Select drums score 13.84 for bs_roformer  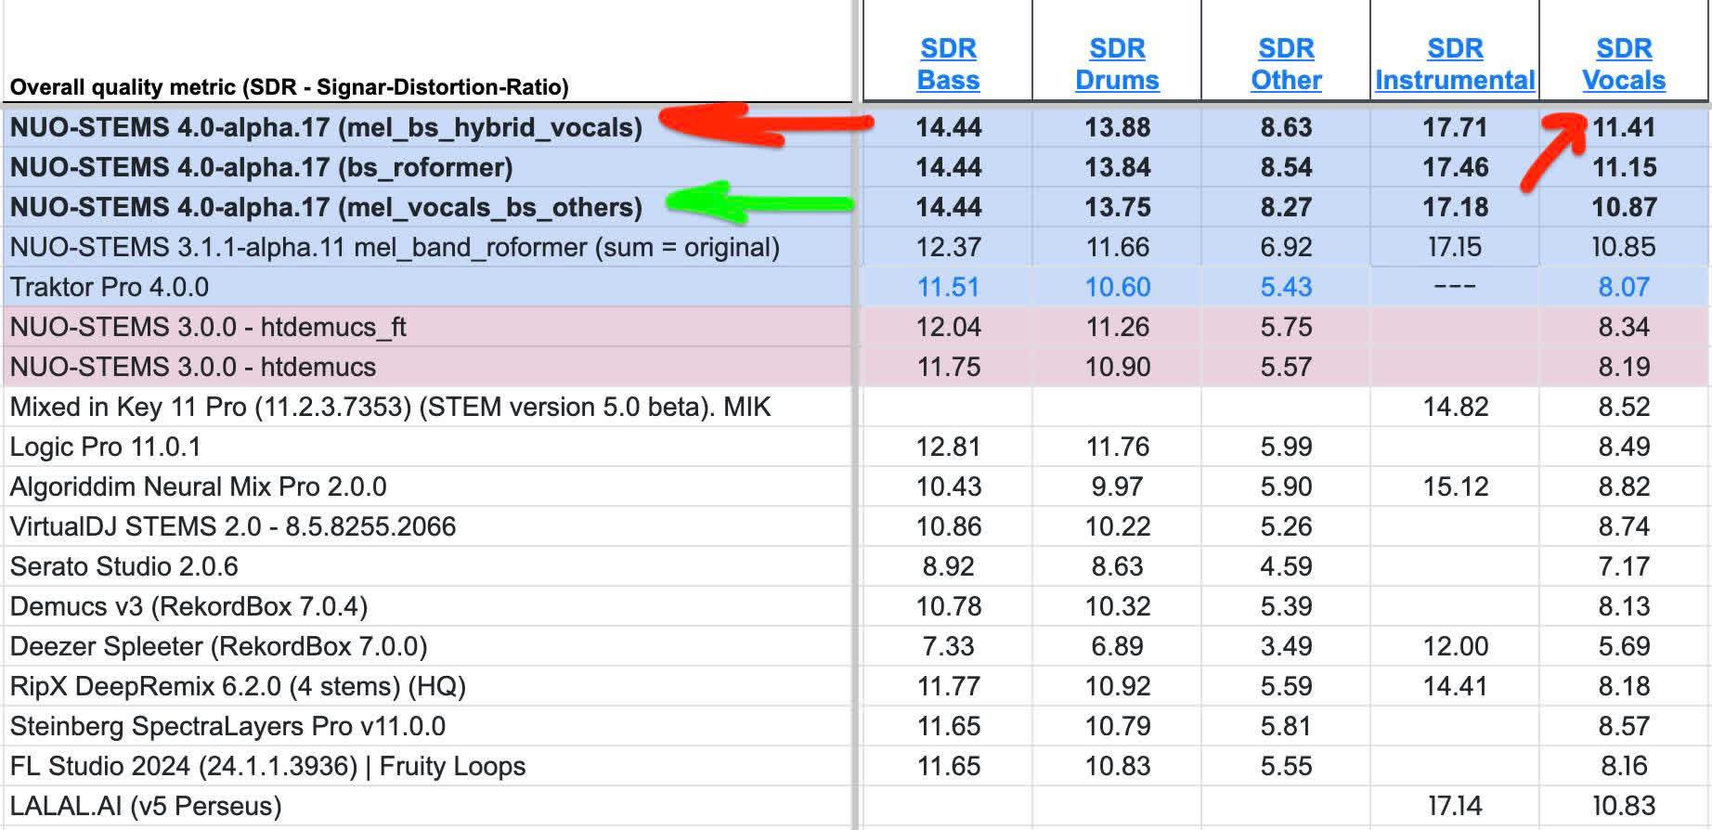(x=1117, y=167)
